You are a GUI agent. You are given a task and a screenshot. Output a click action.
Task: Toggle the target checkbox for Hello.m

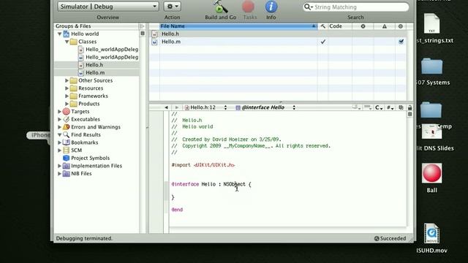click(x=401, y=42)
